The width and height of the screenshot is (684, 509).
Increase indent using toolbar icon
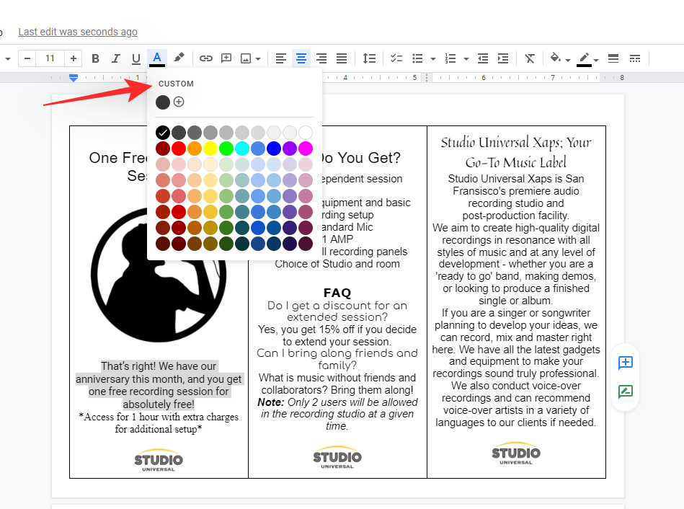(503, 58)
